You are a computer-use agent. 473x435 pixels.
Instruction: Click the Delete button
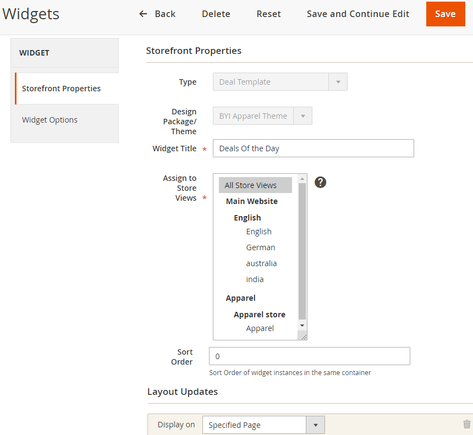[x=216, y=14]
